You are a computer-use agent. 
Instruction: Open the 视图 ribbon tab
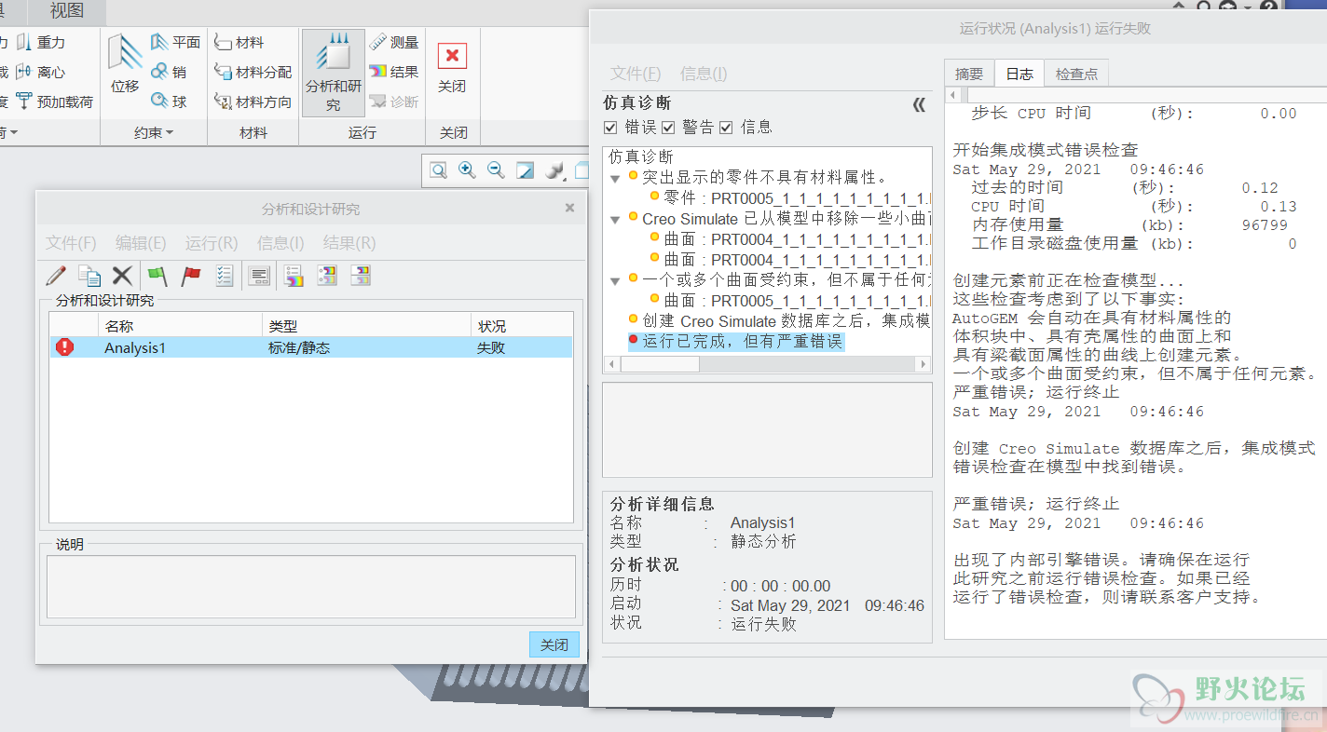coord(67,11)
